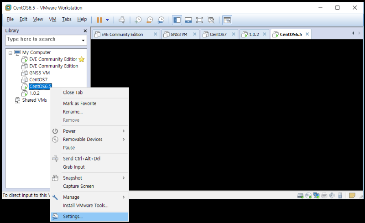
Task: Open the Help menu
Action: click(82, 19)
